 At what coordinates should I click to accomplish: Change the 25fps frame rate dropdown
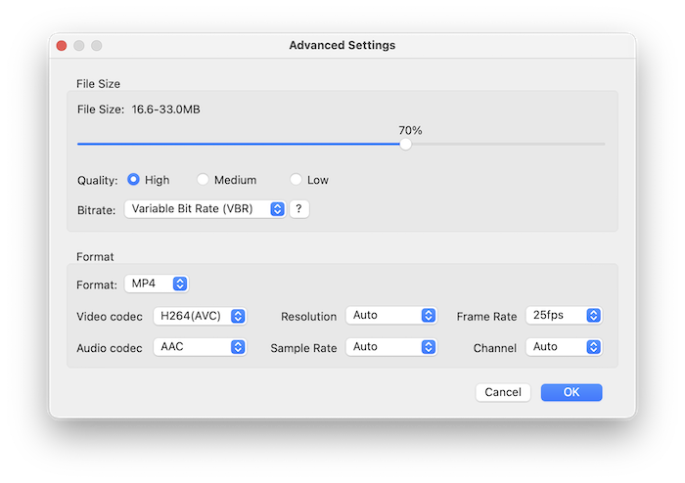click(564, 316)
